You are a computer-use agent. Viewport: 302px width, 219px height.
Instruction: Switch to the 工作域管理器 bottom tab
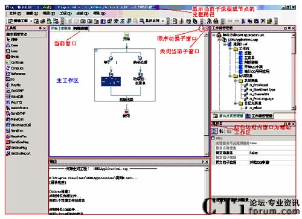pyautogui.click(x=259, y=116)
